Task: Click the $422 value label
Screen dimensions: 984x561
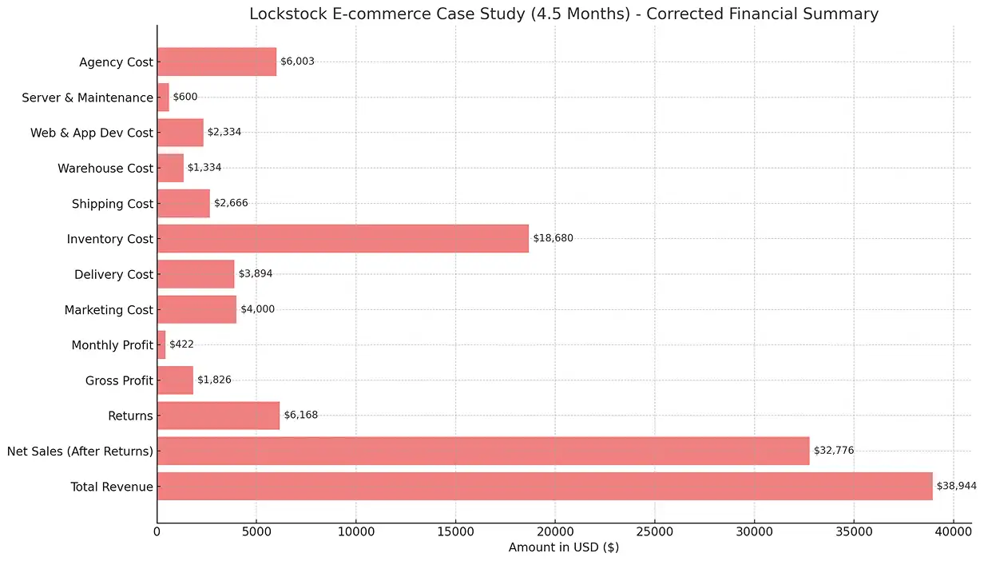Action: pyautogui.click(x=181, y=344)
